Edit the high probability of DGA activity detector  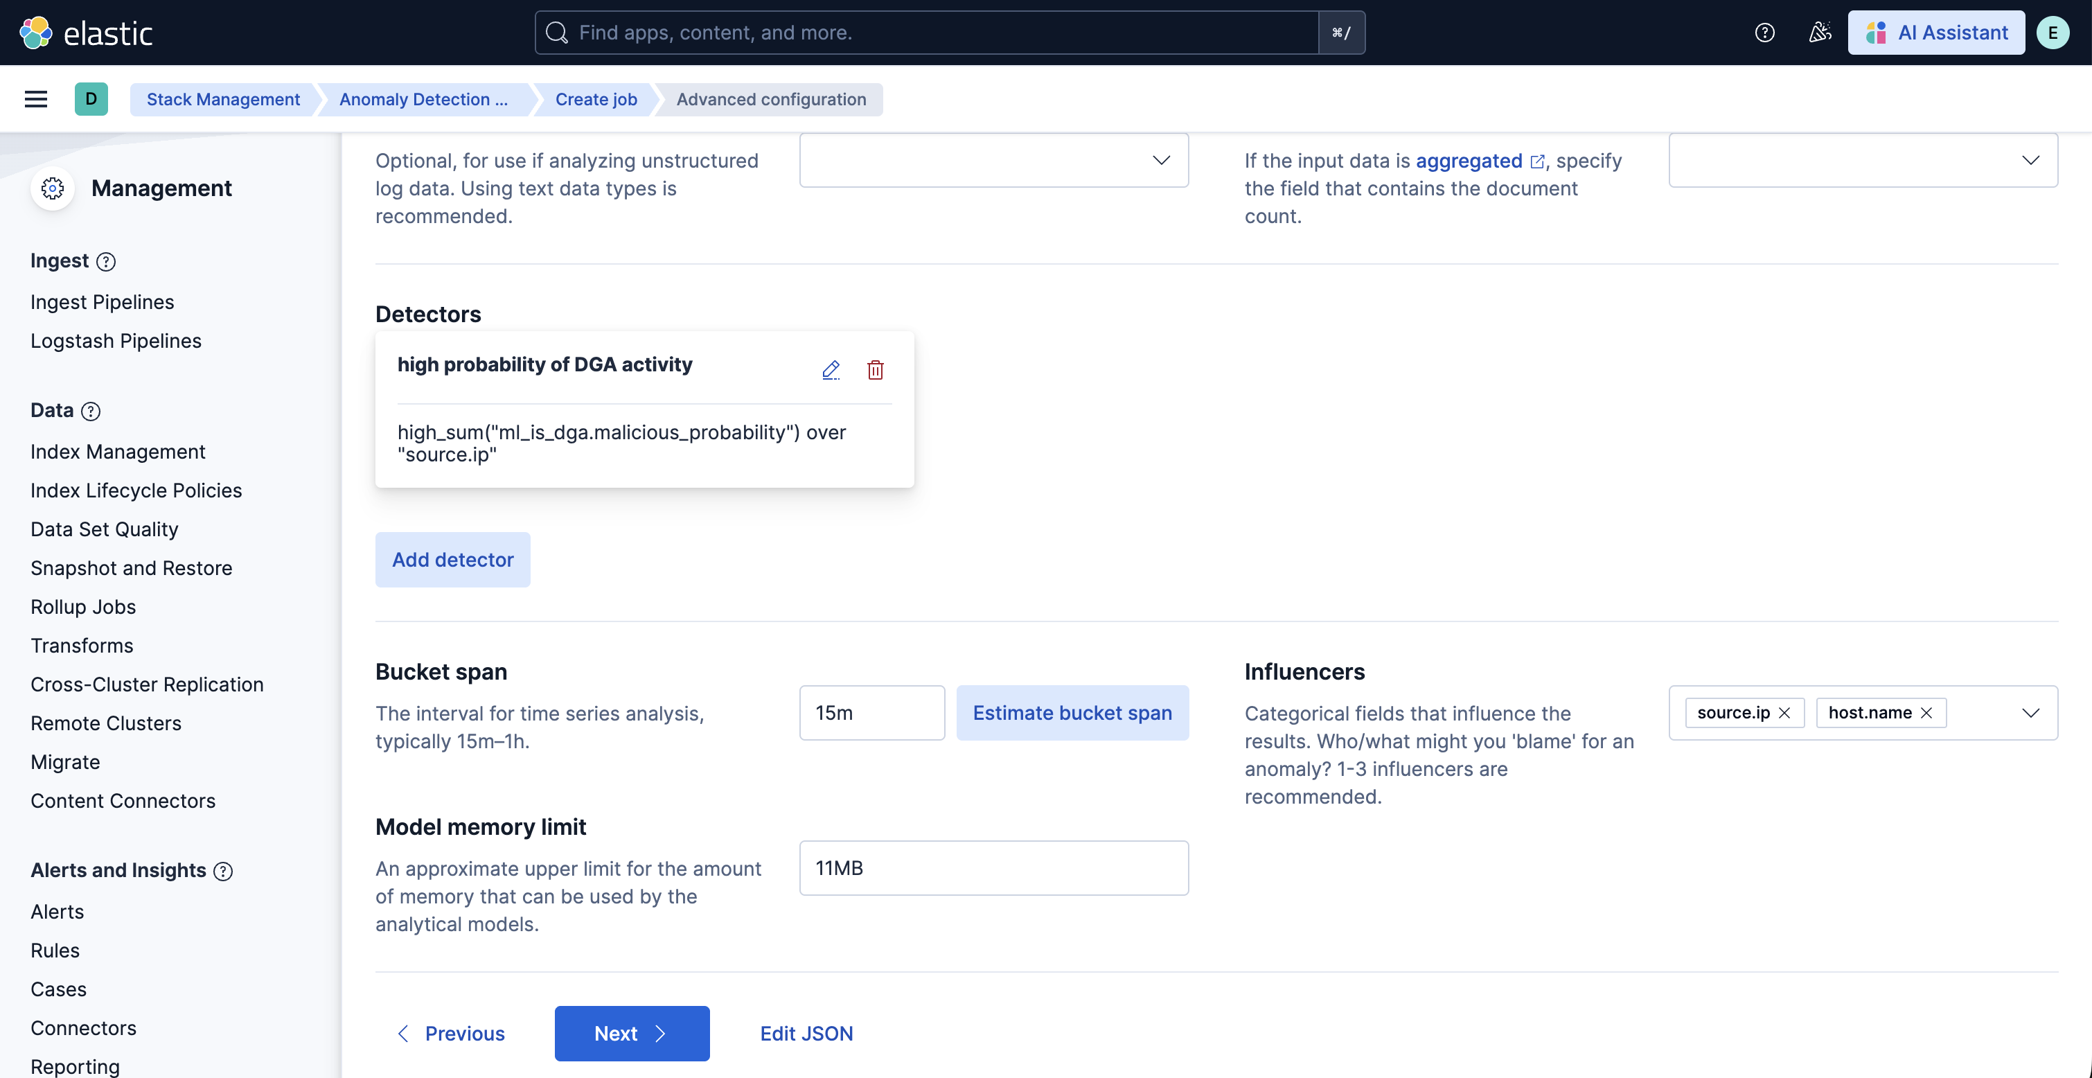(831, 370)
